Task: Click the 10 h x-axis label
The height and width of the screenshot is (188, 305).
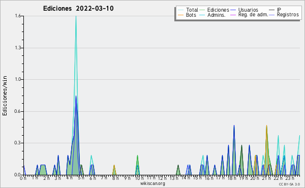Action: (139, 178)
